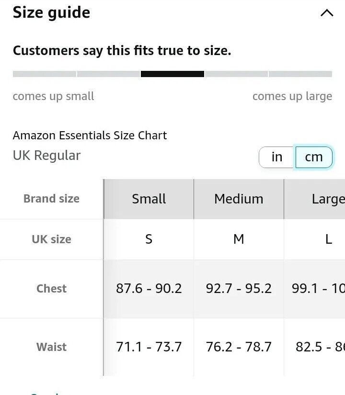Image resolution: width=345 pixels, height=395 pixels.
Task: Click Small waist value 71.1 - 73.7
Action: pos(149,347)
